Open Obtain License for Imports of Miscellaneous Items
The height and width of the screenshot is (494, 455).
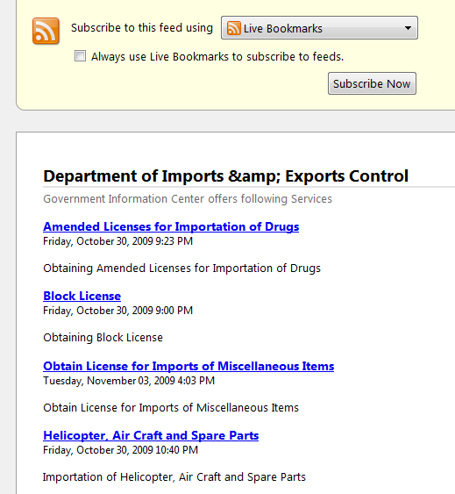pyautogui.click(x=188, y=366)
